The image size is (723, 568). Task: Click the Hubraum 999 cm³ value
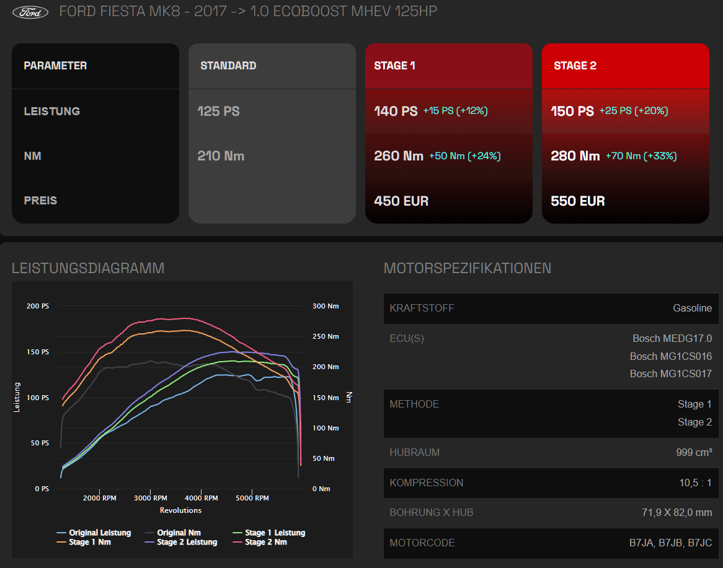tap(694, 452)
